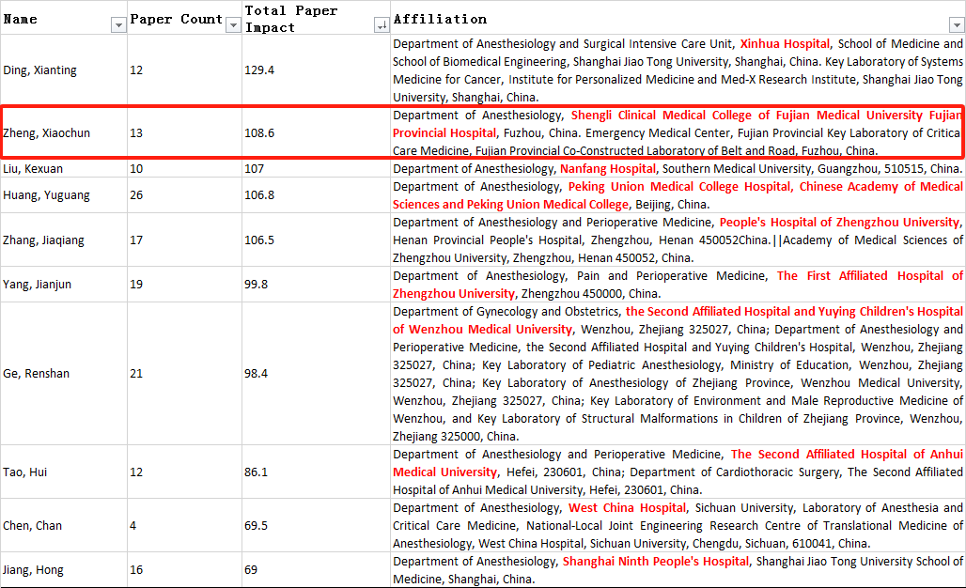Viewport: 966px width, 588px height.
Task: Select the Affiliation header cell text
Action: 440,19
